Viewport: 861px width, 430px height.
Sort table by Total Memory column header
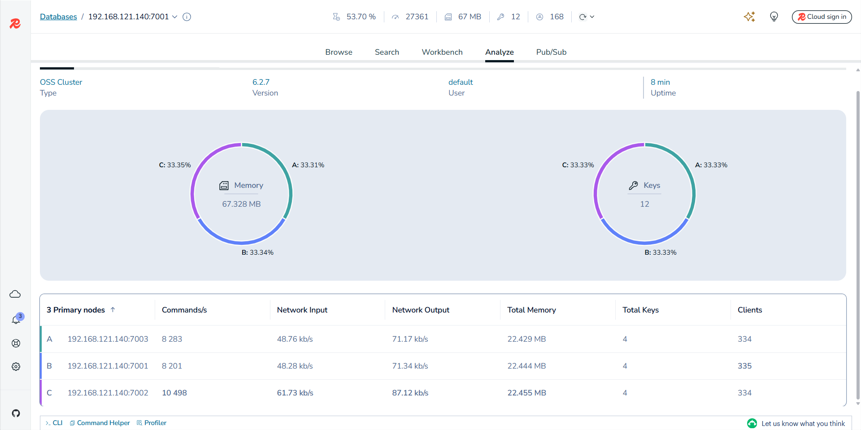pos(531,310)
